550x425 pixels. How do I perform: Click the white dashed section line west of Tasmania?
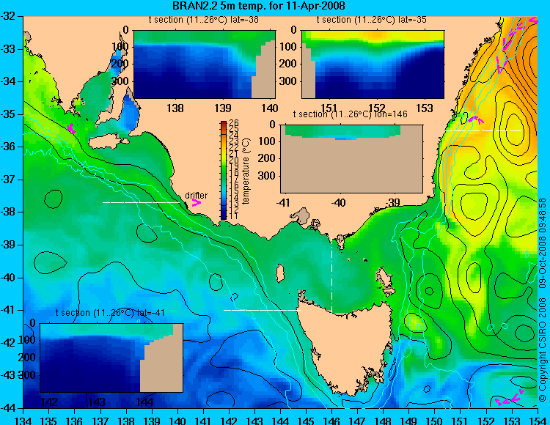(262, 310)
